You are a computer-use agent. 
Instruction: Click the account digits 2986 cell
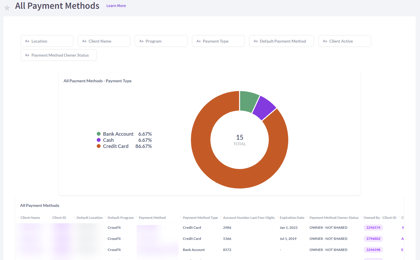point(227,228)
